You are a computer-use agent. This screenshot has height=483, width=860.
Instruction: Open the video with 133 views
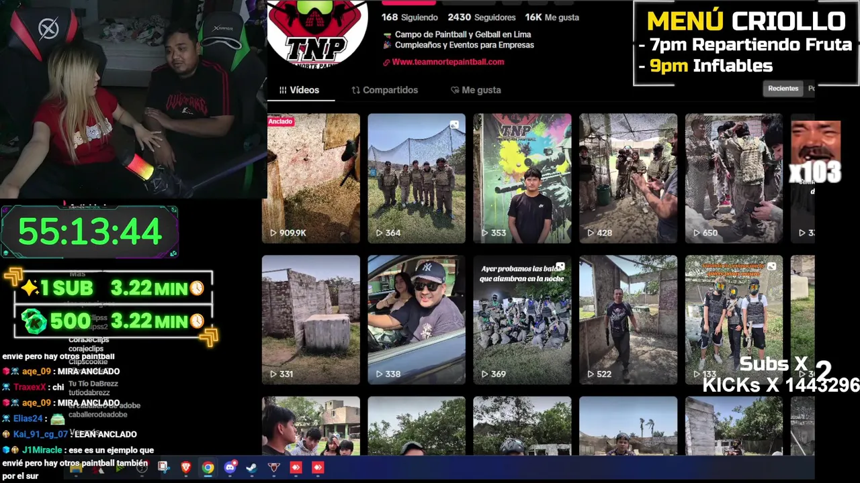point(734,319)
